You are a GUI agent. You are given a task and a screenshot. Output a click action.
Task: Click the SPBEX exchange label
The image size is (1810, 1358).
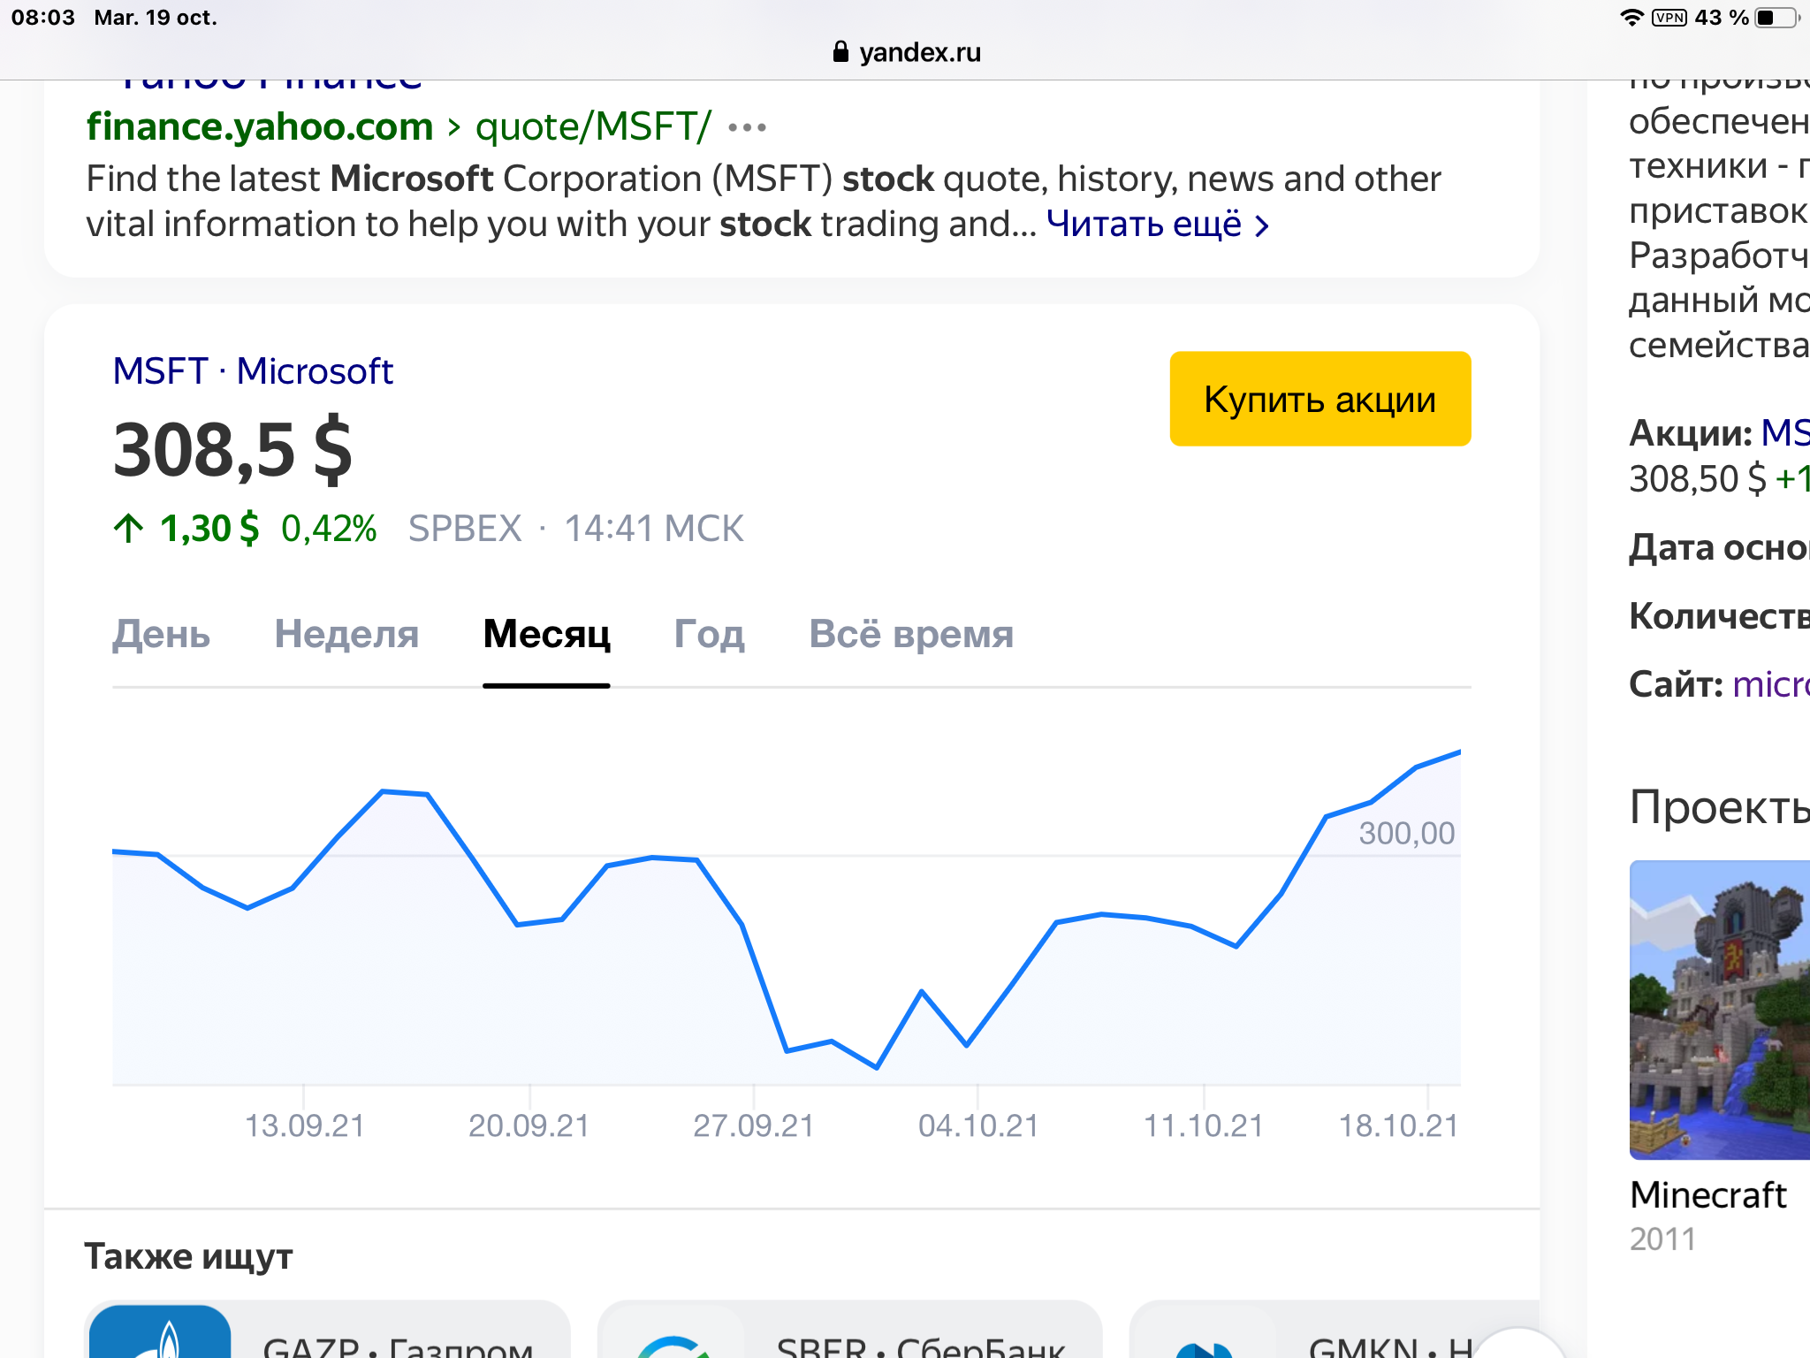coord(465,529)
